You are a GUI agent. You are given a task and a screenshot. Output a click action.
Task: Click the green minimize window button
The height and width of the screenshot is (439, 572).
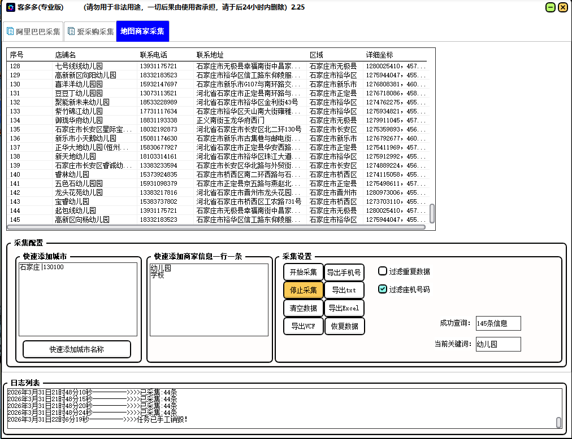[x=550, y=7]
